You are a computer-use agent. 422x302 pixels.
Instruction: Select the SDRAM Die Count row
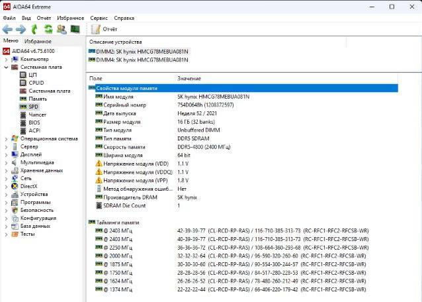point(243,205)
